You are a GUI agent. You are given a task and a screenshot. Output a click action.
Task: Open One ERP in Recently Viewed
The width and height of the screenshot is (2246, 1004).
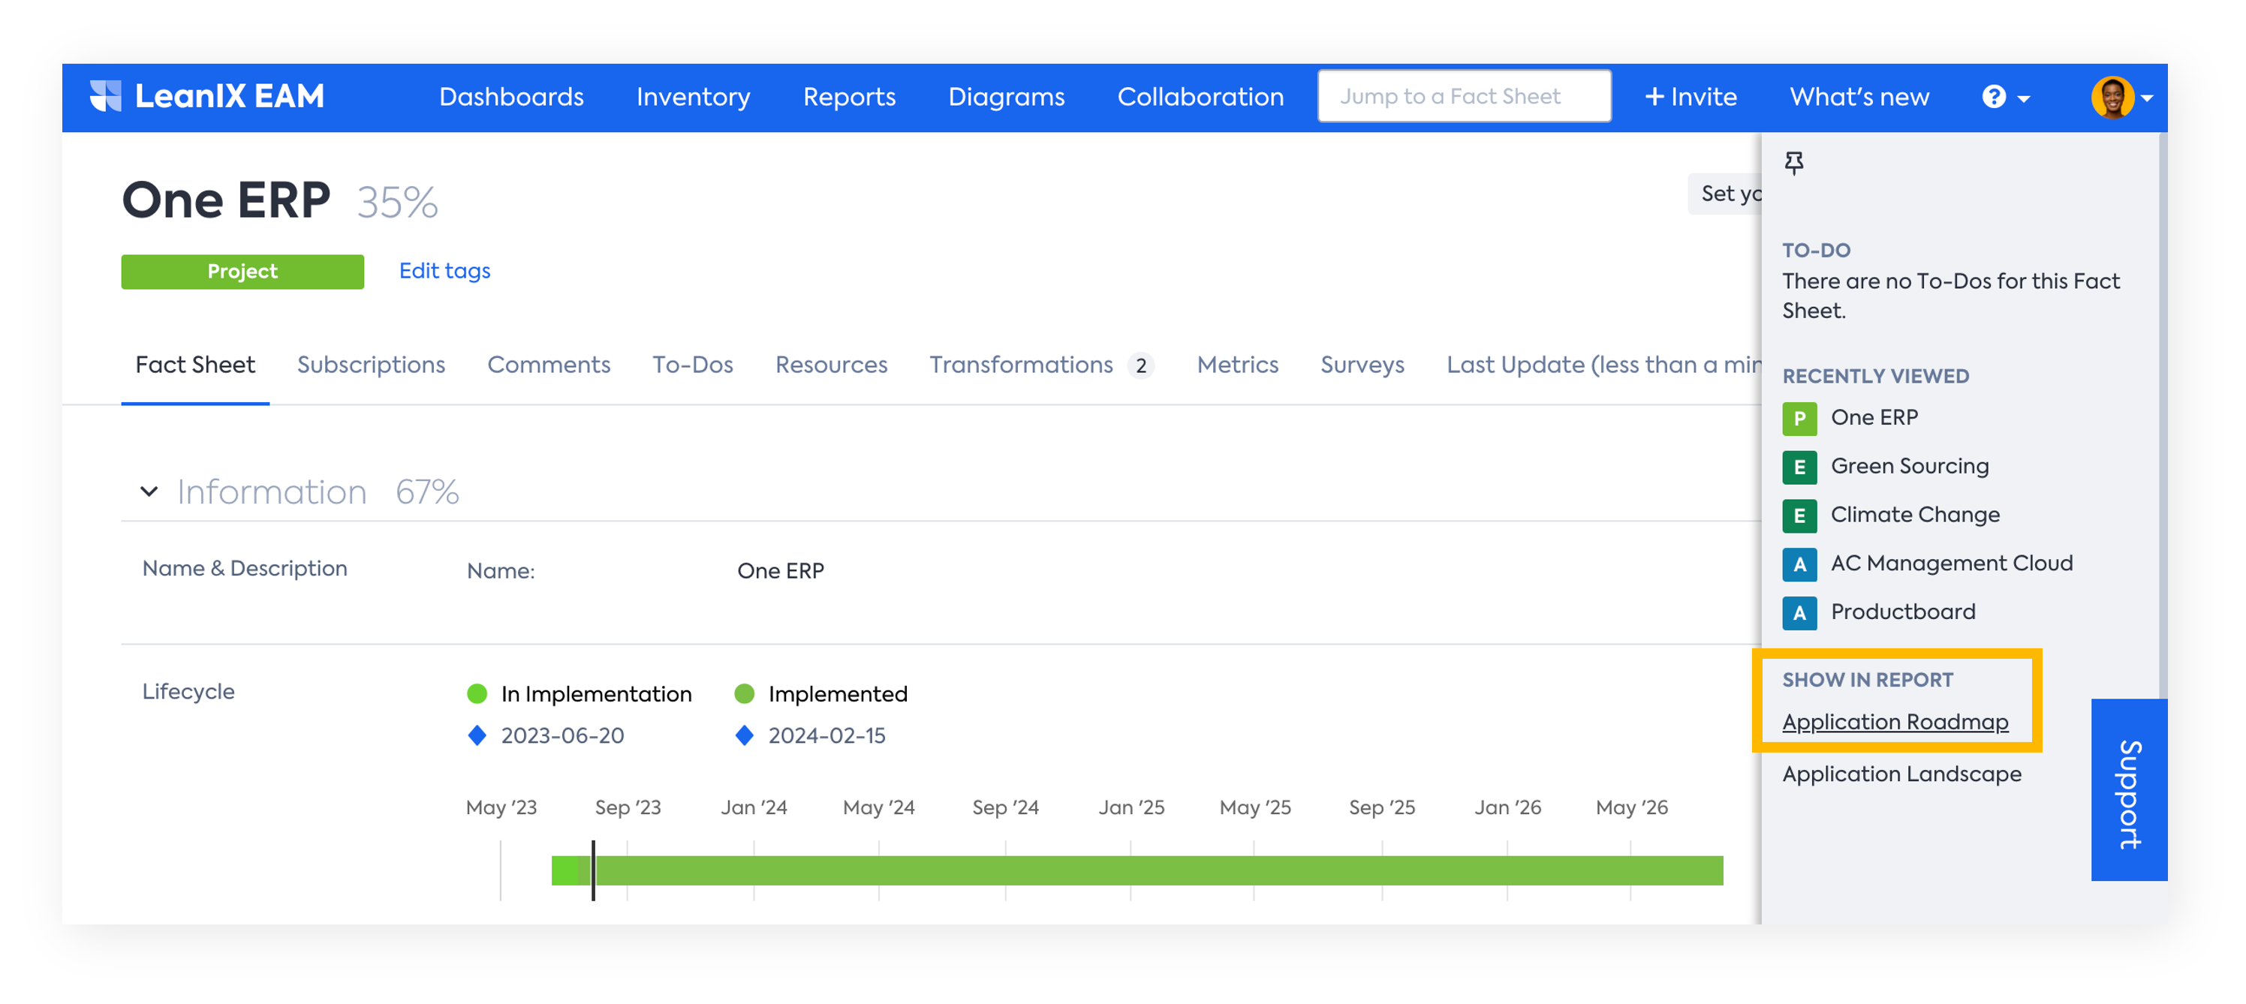coord(1874,417)
